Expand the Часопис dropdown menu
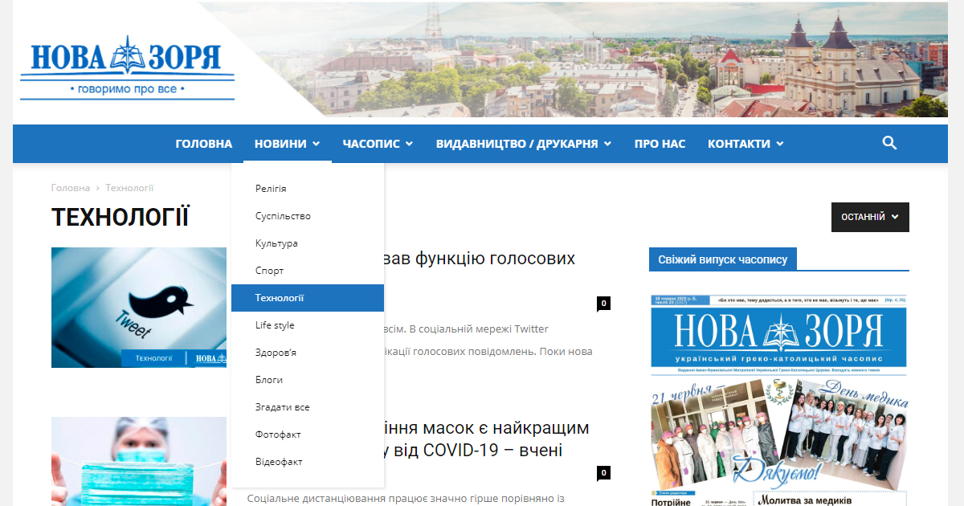964x506 pixels. click(378, 144)
